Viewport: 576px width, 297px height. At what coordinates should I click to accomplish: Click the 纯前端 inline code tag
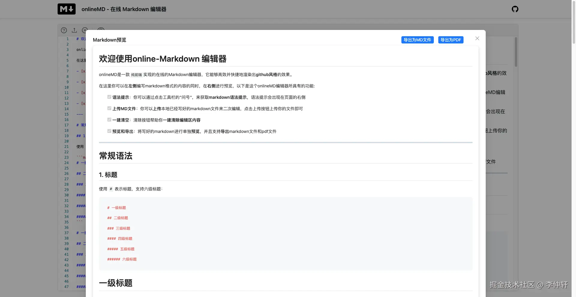136,75
